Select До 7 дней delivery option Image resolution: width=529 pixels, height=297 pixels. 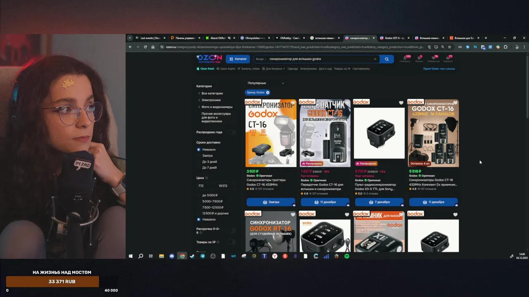[x=210, y=167]
